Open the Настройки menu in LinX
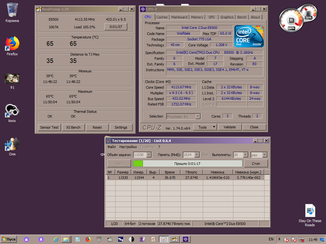 point(128,147)
